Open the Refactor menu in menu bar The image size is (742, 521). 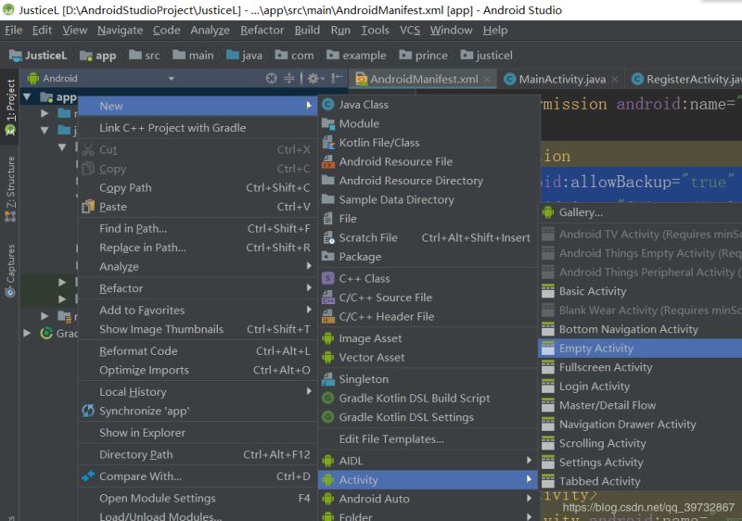click(262, 30)
